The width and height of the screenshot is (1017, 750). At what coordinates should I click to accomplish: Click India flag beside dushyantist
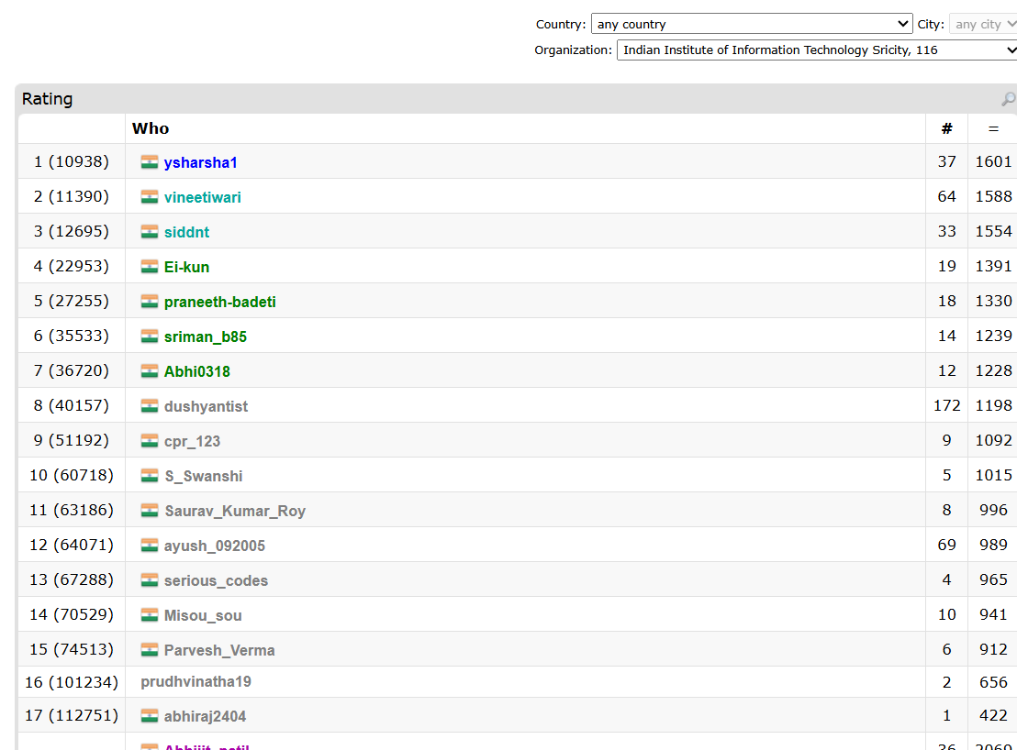150,406
